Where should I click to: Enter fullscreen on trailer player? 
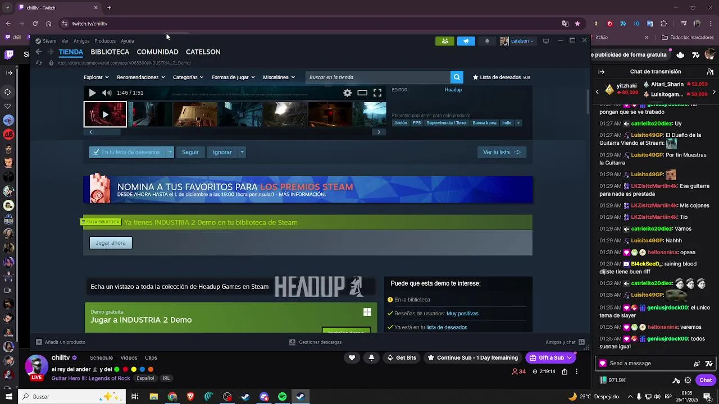click(x=377, y=93)
